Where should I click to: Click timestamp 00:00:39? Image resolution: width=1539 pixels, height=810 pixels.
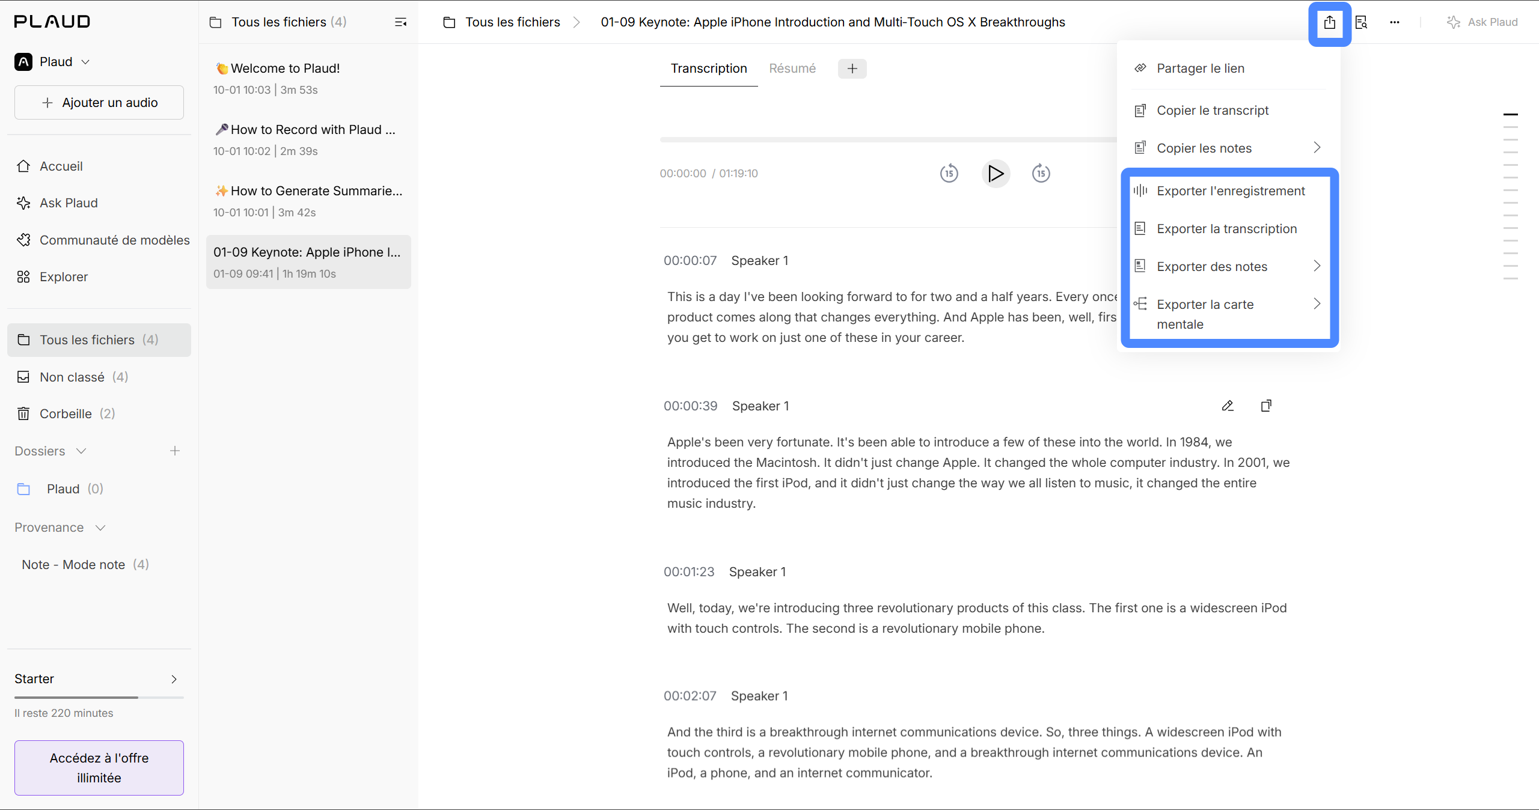[690, 406]
